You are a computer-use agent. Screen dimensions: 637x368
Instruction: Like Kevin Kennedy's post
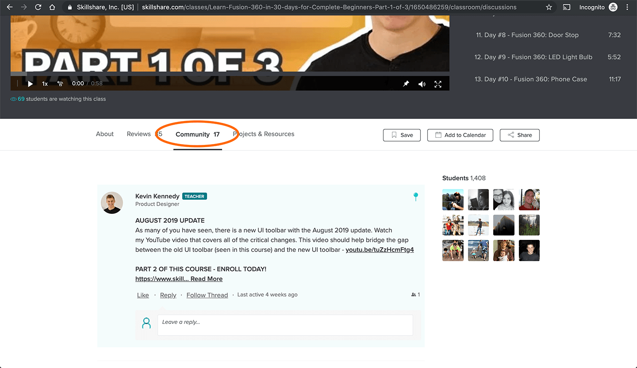[143, 295]
